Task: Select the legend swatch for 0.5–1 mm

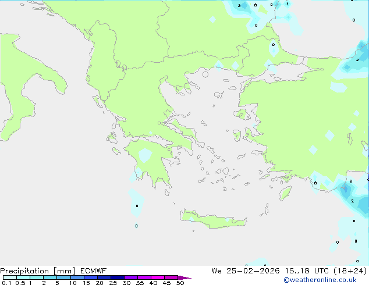Action: [x=23, y=277]
